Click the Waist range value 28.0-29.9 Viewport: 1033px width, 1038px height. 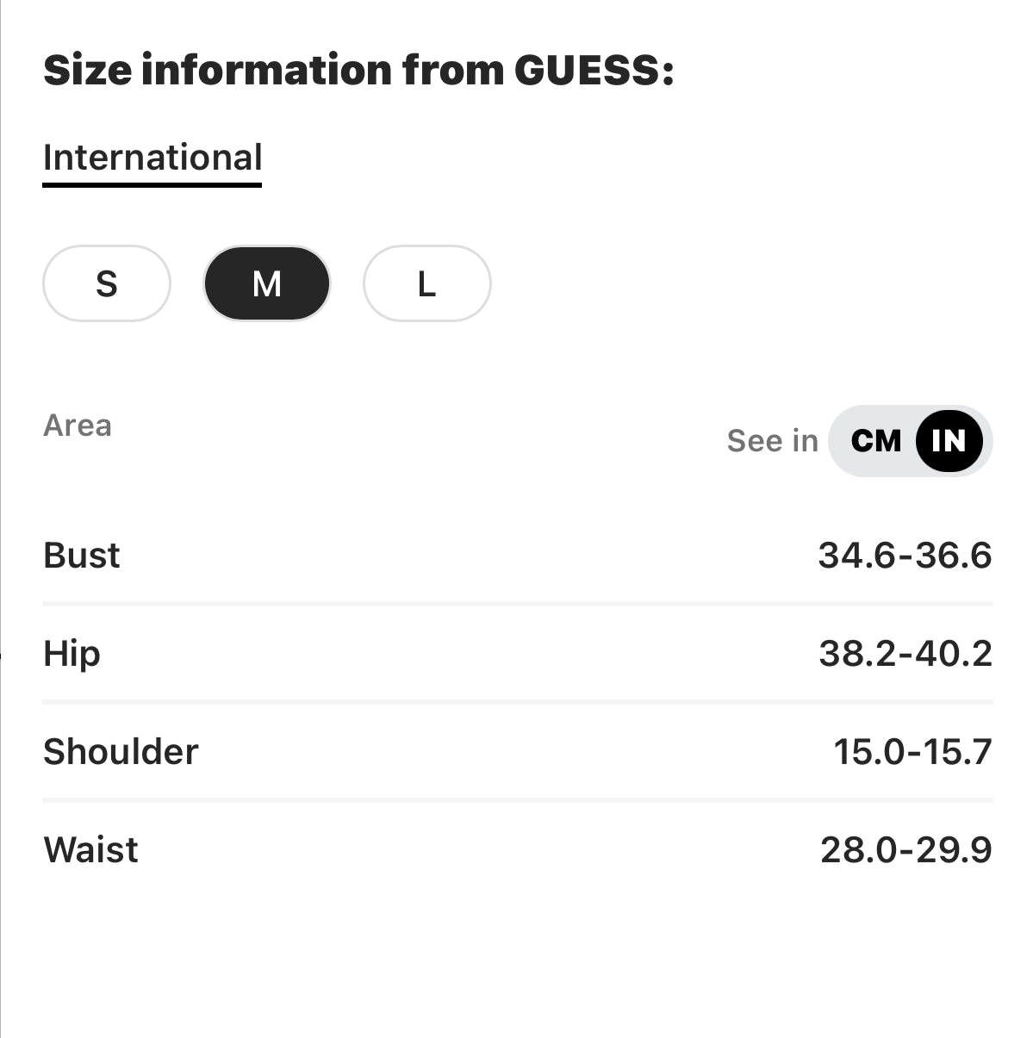click(905, 849)
